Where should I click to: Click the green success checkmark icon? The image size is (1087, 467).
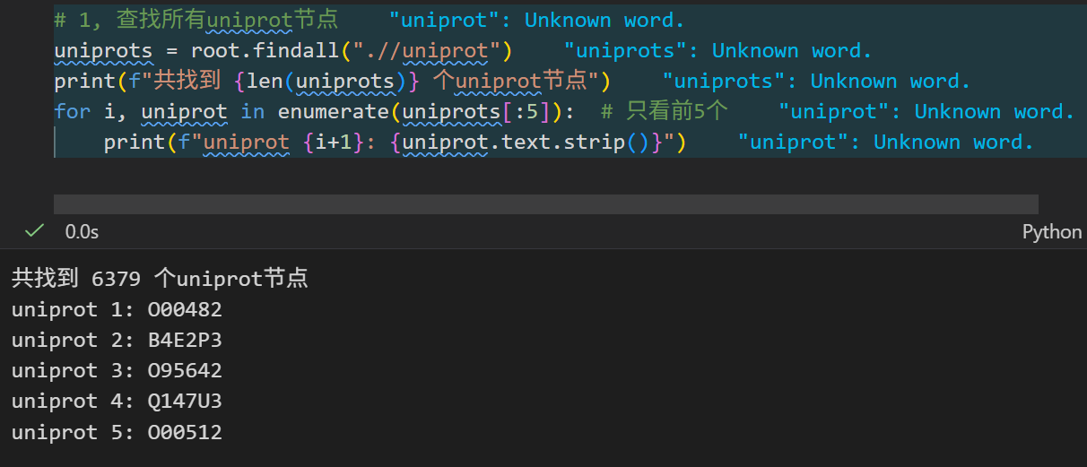point(34,231)
